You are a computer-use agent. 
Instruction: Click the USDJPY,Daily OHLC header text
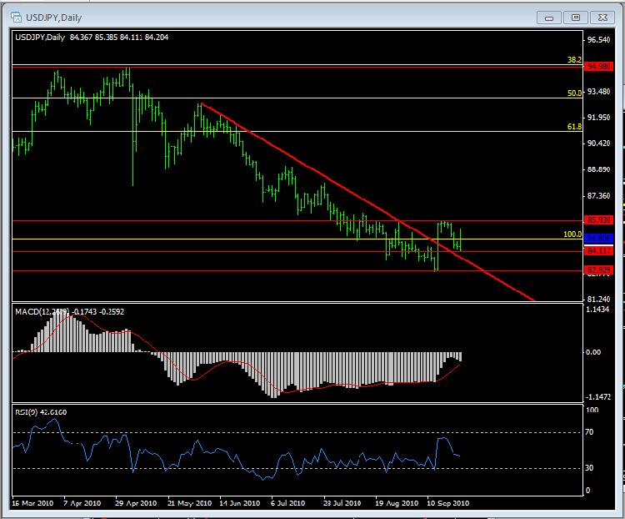click(92, 37)
